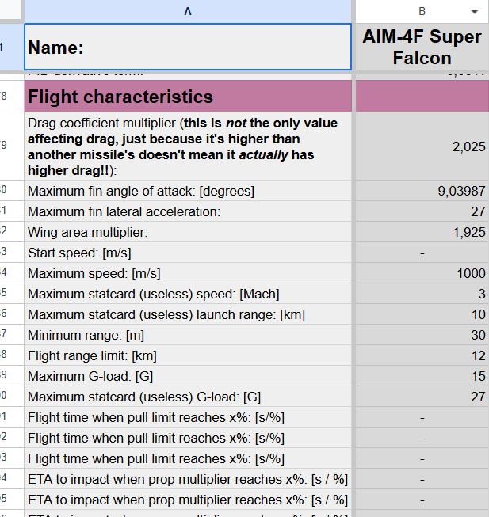The height and width of the screenshot is (517, 489).
Task: Click the empty pink cell in column B
Action: tap(421, 97)
